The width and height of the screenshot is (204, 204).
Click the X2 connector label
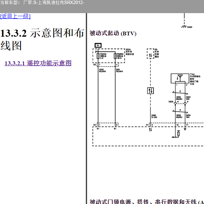tap(94, 125)
